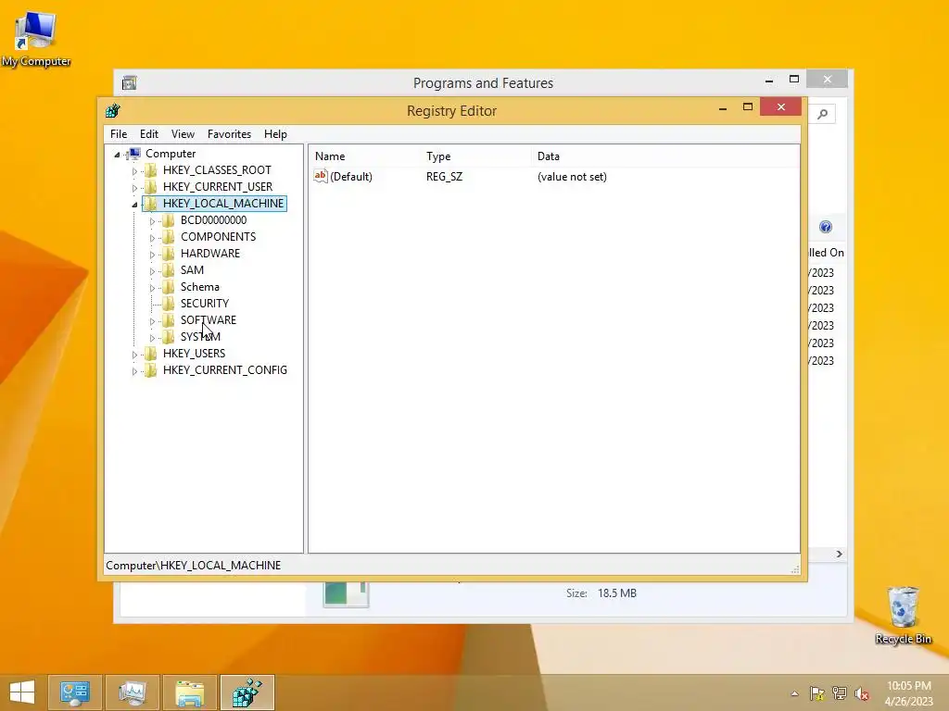Expand the SOFTWARE key arrow
This screenshot has height=711, width=949.
click(153, 321)
